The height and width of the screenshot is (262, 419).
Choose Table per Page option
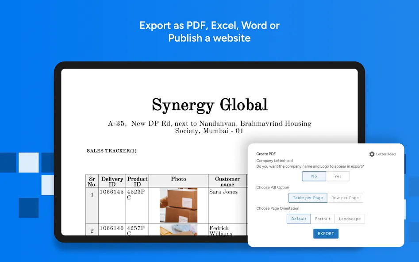point(308,198)
